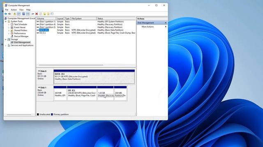
Task: Select Performance node
Action: (x=20, y=33)
